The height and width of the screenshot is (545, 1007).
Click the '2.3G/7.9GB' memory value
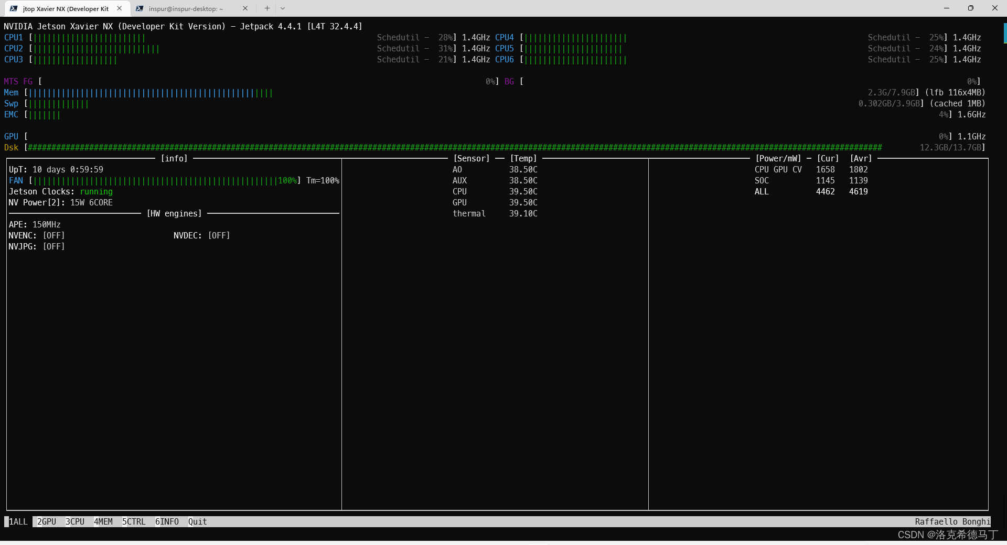tap(892, 93)
